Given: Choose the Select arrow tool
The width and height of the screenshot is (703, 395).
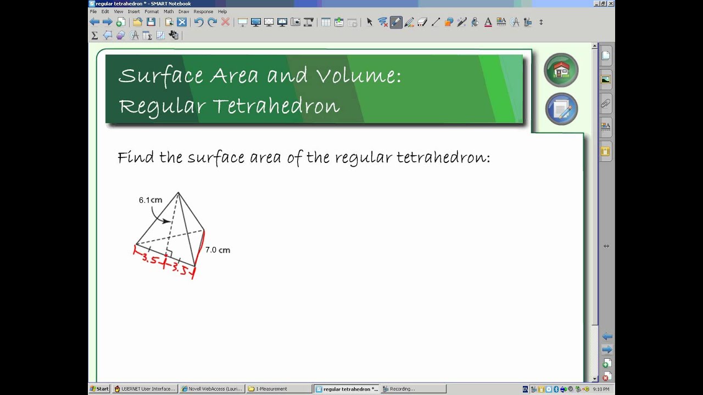Looking at the screenshot, I should point(370,22).
